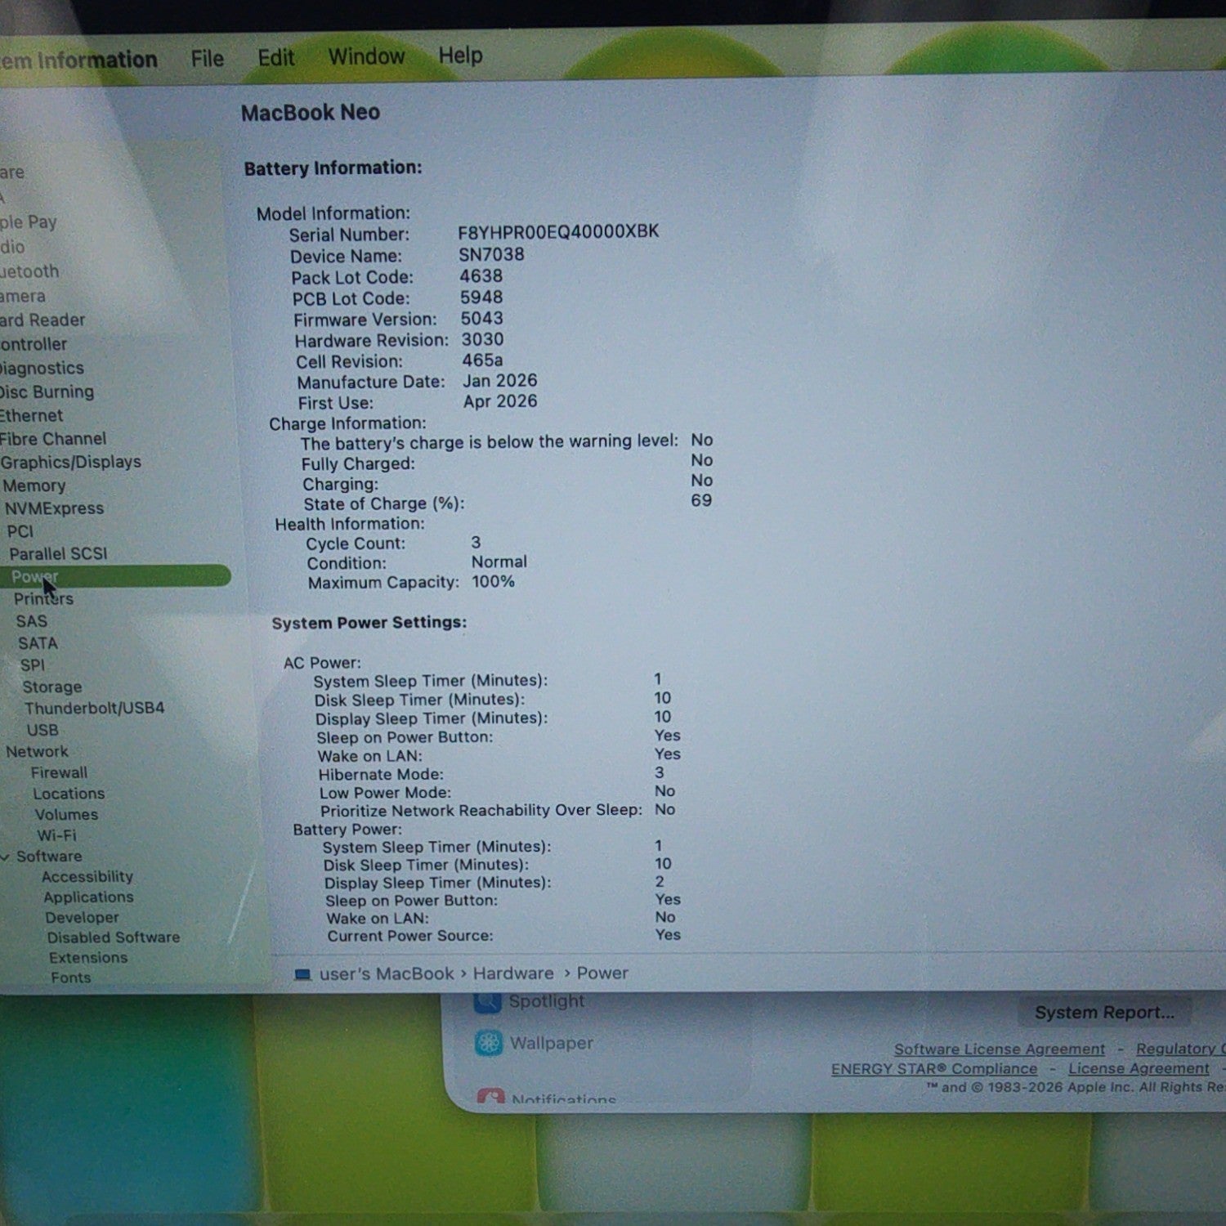Open the System Information app menu
The width and height of the screenshot is (1226, 1226).
click(x=78, y=60)
